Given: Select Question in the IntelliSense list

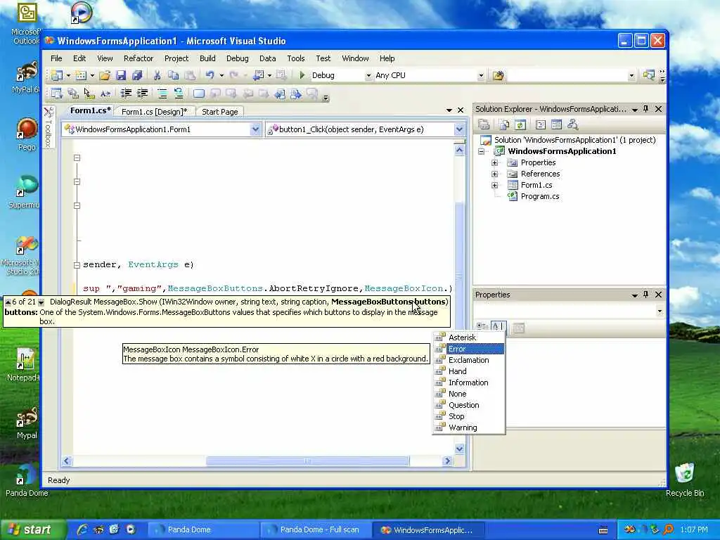Looking at the screenshot, I should pos(468,405).
